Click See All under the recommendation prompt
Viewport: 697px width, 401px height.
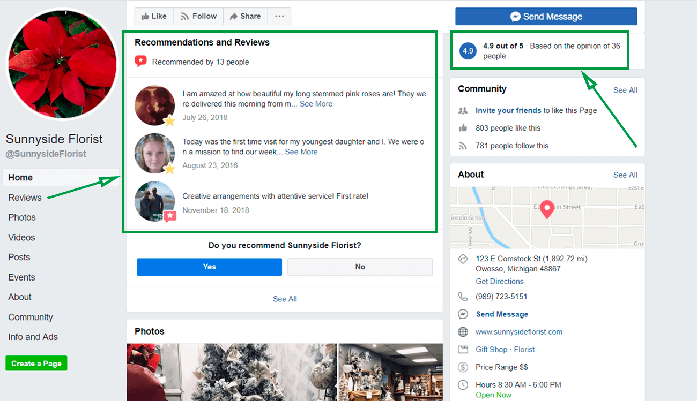coord(285,299)
